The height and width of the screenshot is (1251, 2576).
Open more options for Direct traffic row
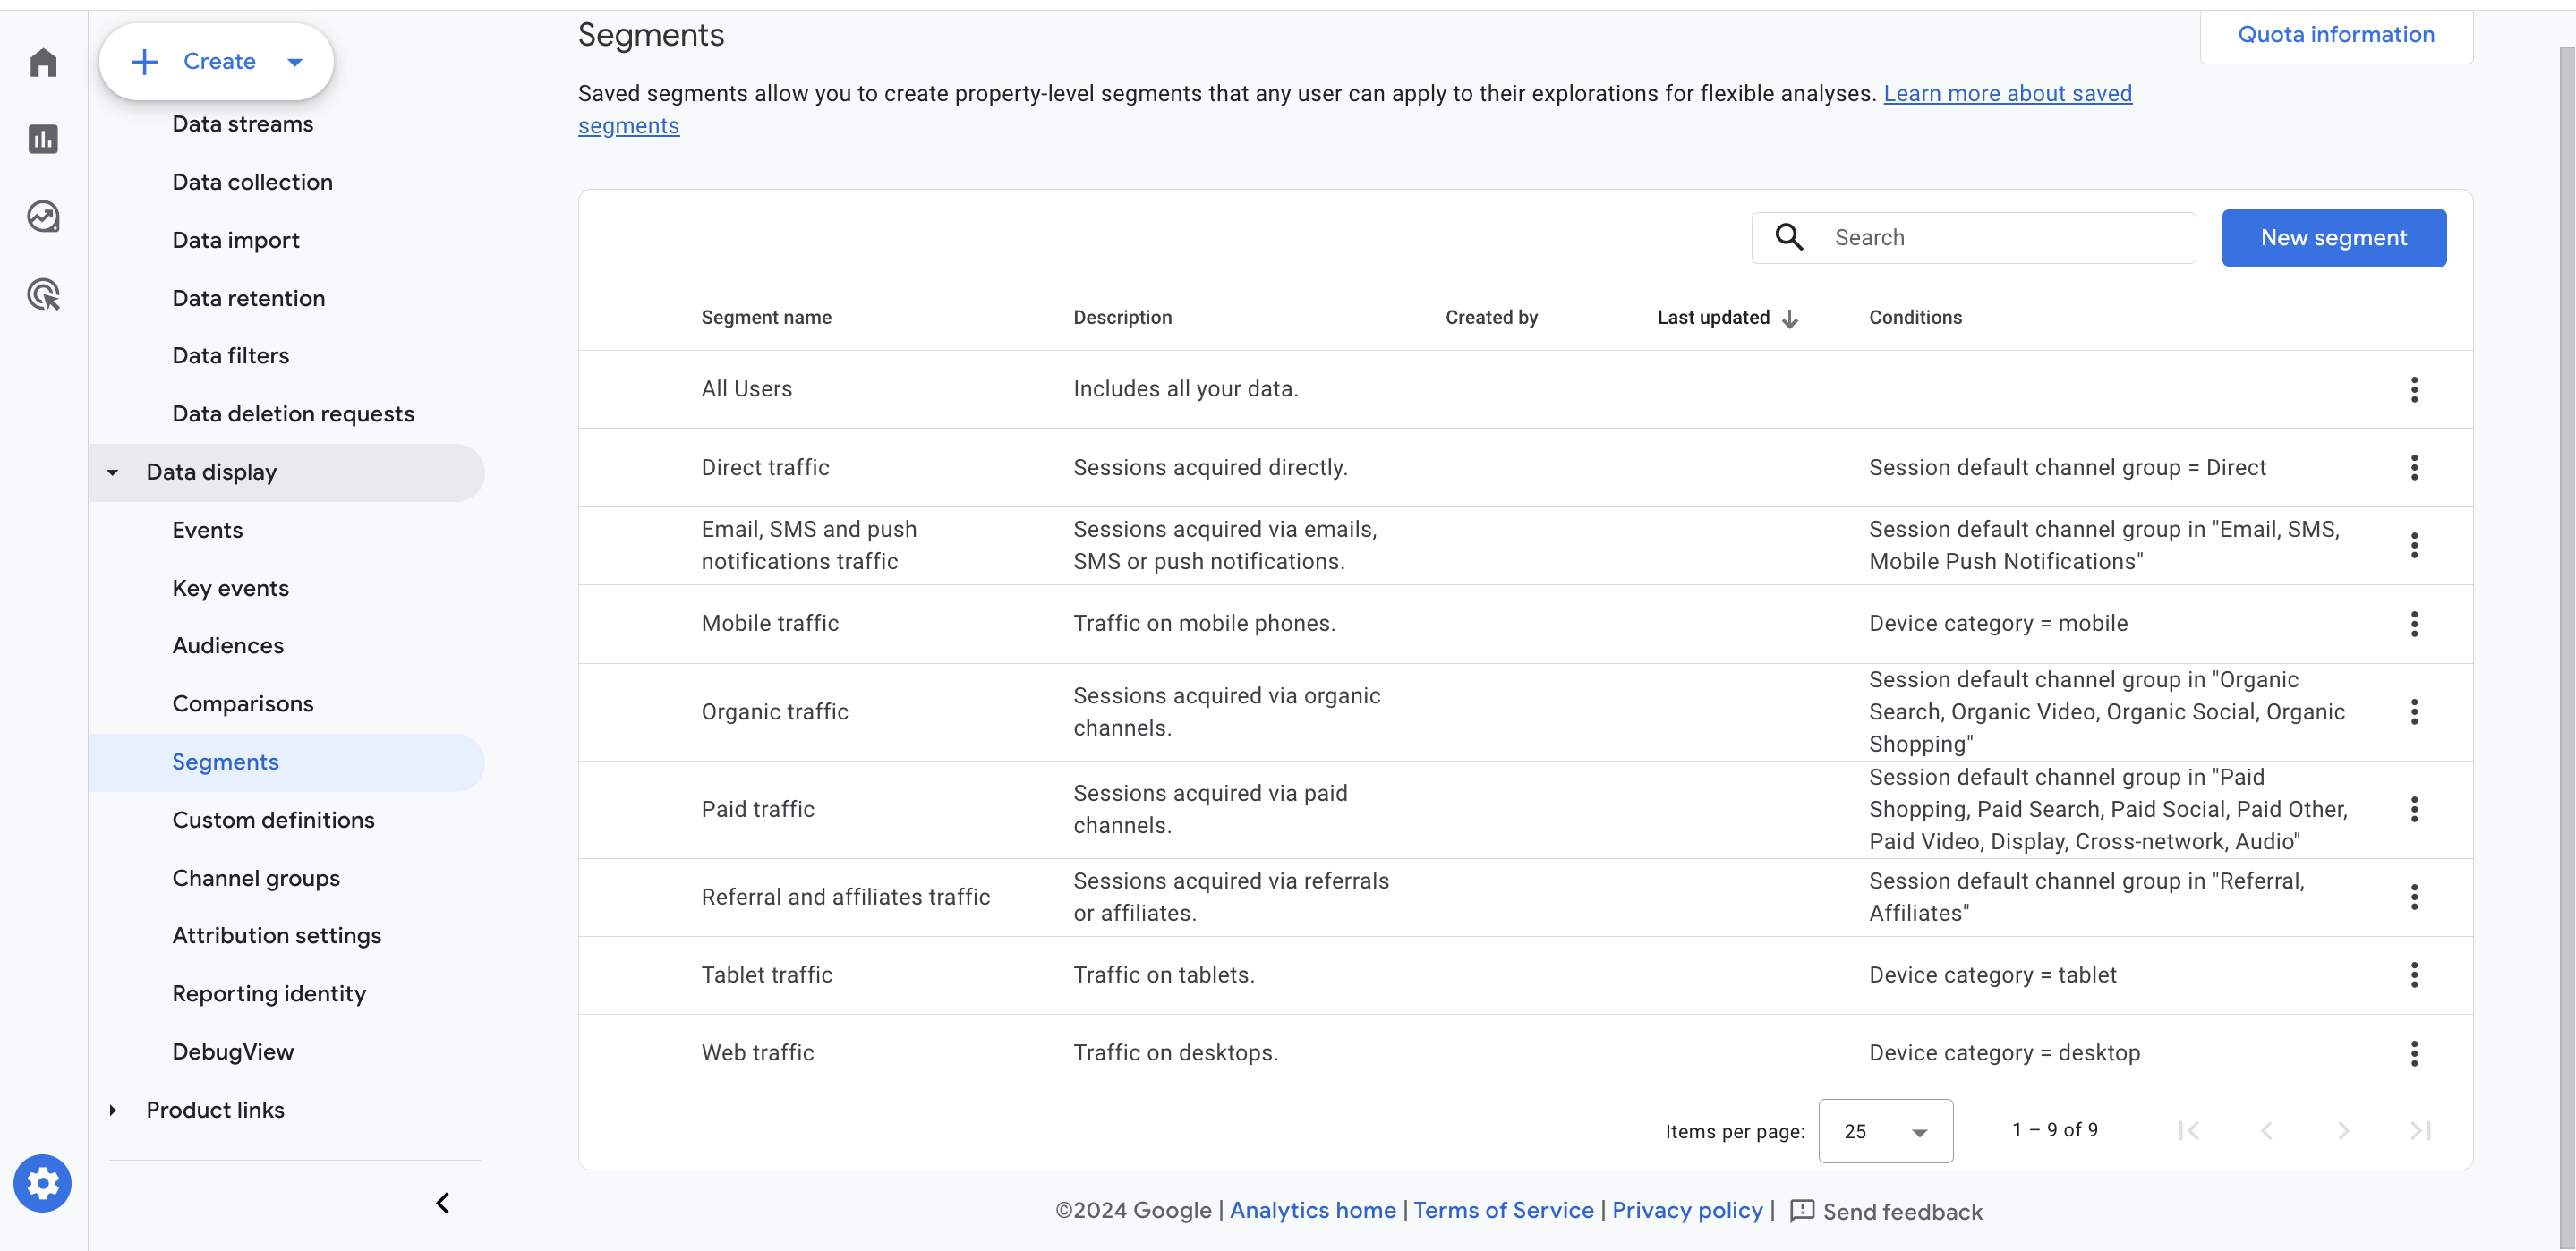(2414, 467)
